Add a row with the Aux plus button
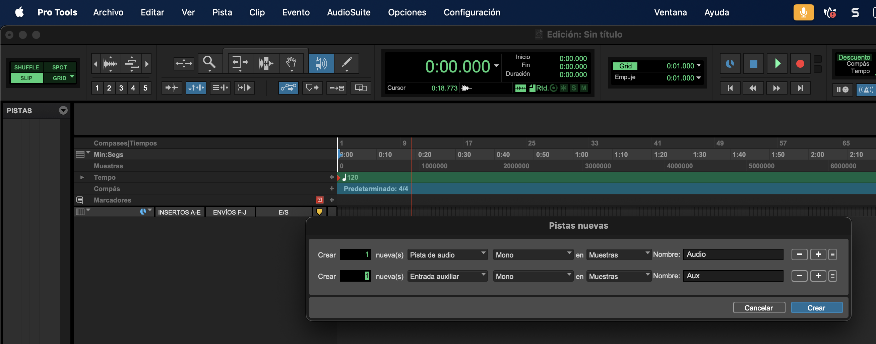This screenshot has width=876, height=344. (x=818, y=276)
